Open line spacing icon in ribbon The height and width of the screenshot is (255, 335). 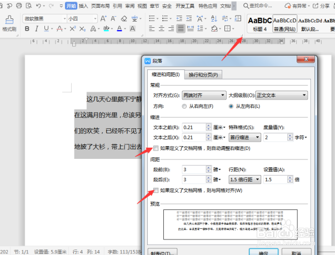[200, 28]
